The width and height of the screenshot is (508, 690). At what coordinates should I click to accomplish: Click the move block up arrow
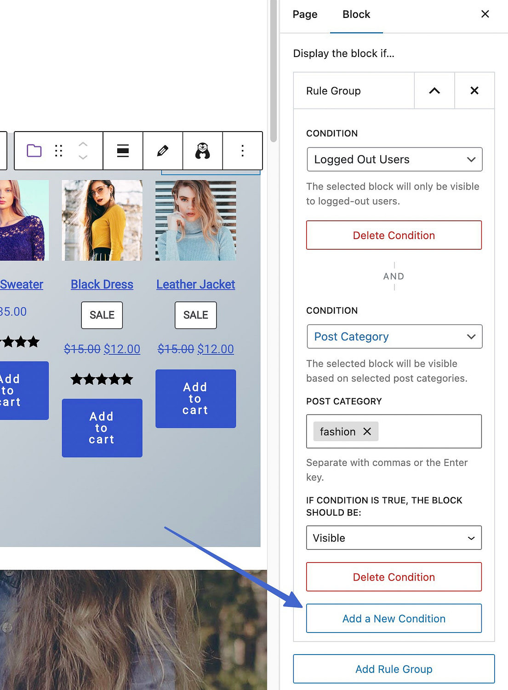(x=83, y=144)
